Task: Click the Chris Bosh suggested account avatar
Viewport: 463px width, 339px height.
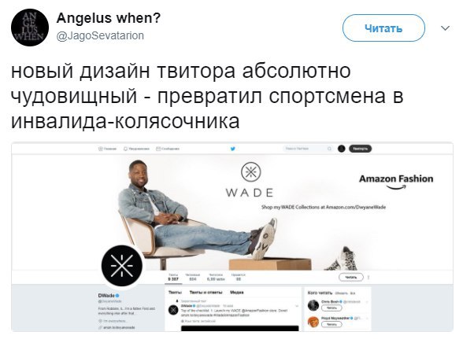Action: [313, 305]
